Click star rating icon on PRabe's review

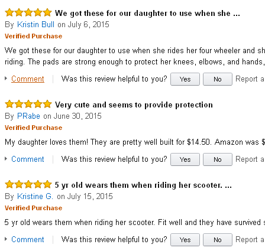click(x=28, y=104)
